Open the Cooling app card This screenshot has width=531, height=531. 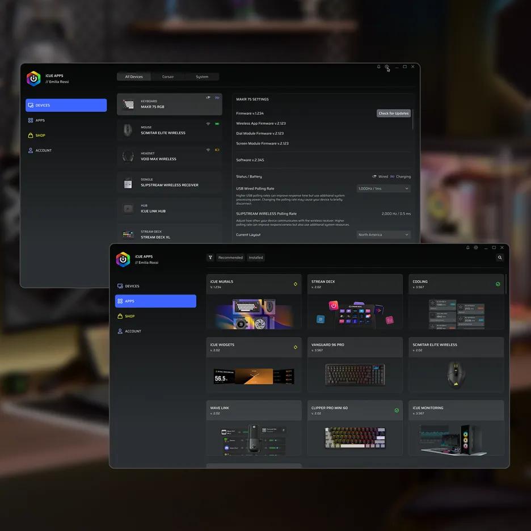click(456, 301)
